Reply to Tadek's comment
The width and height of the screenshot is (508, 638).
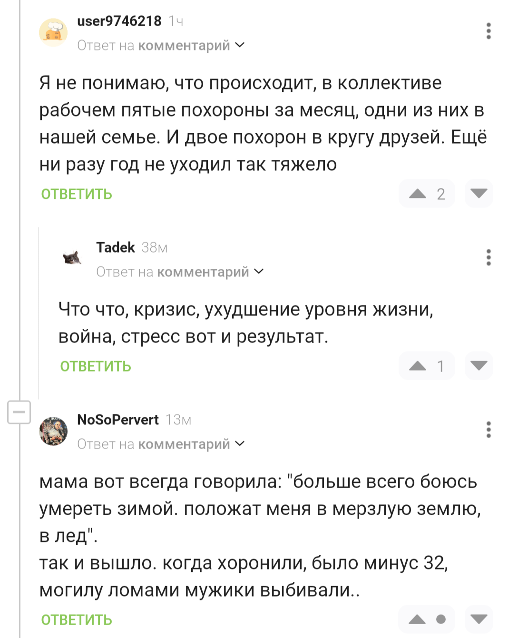96,366
